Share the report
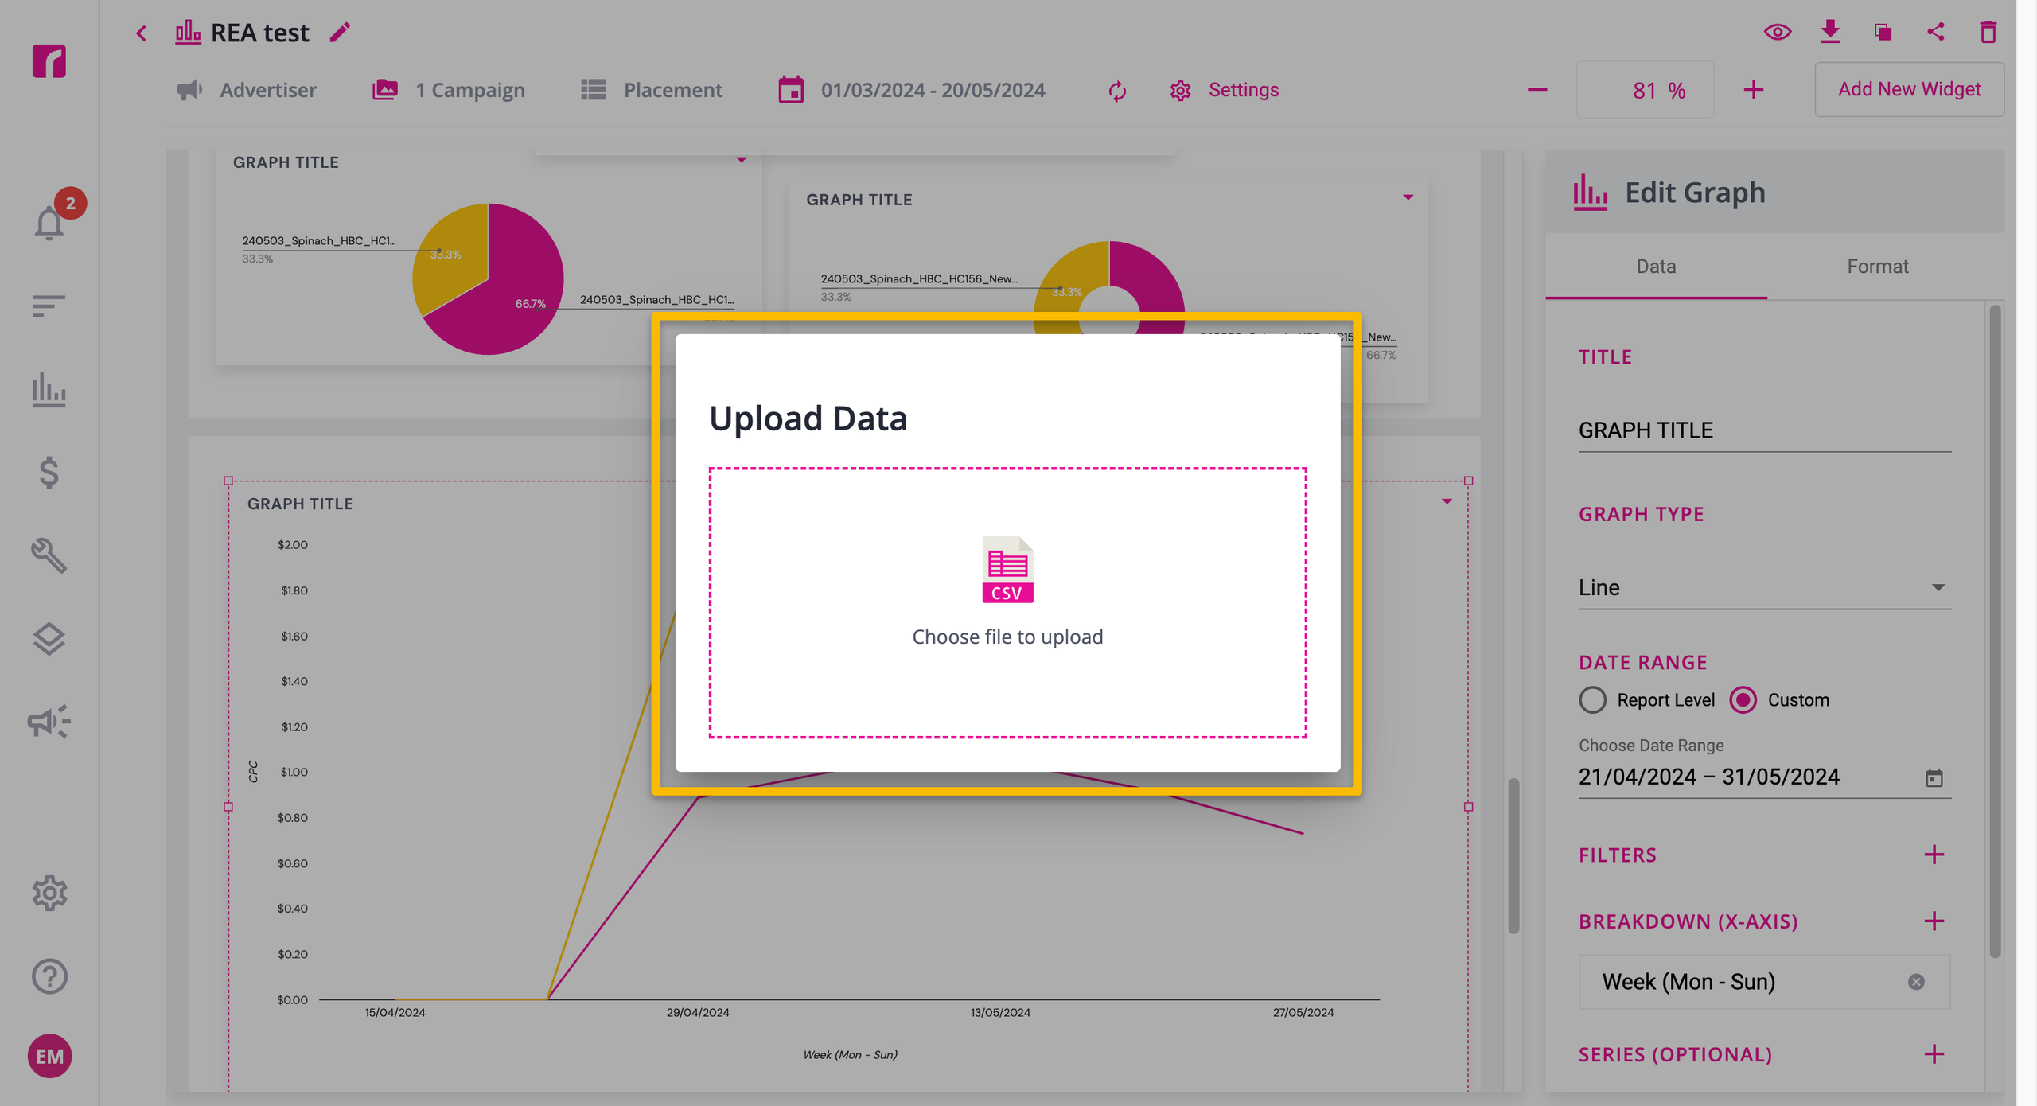Viewport: 2037px width, 1106px height. click(x=1936, y=33)
